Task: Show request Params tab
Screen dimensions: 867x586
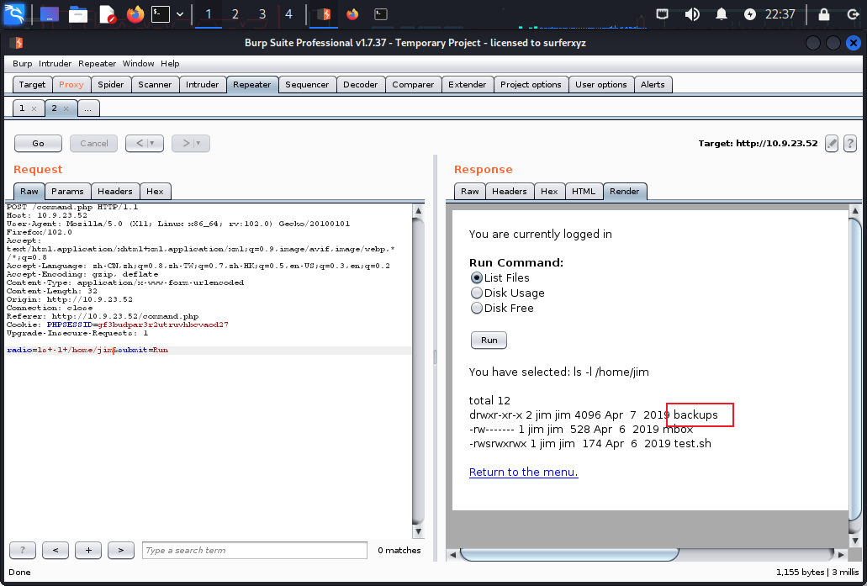Action: point(67,192)
